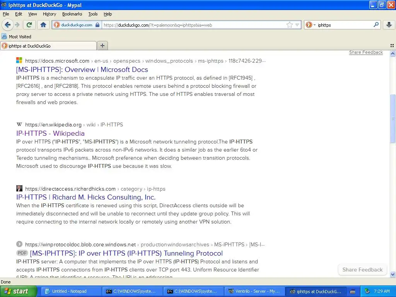396x297 pixels.
Task: Click the en.wikipedia.org result URL
Action: [53, 125]
